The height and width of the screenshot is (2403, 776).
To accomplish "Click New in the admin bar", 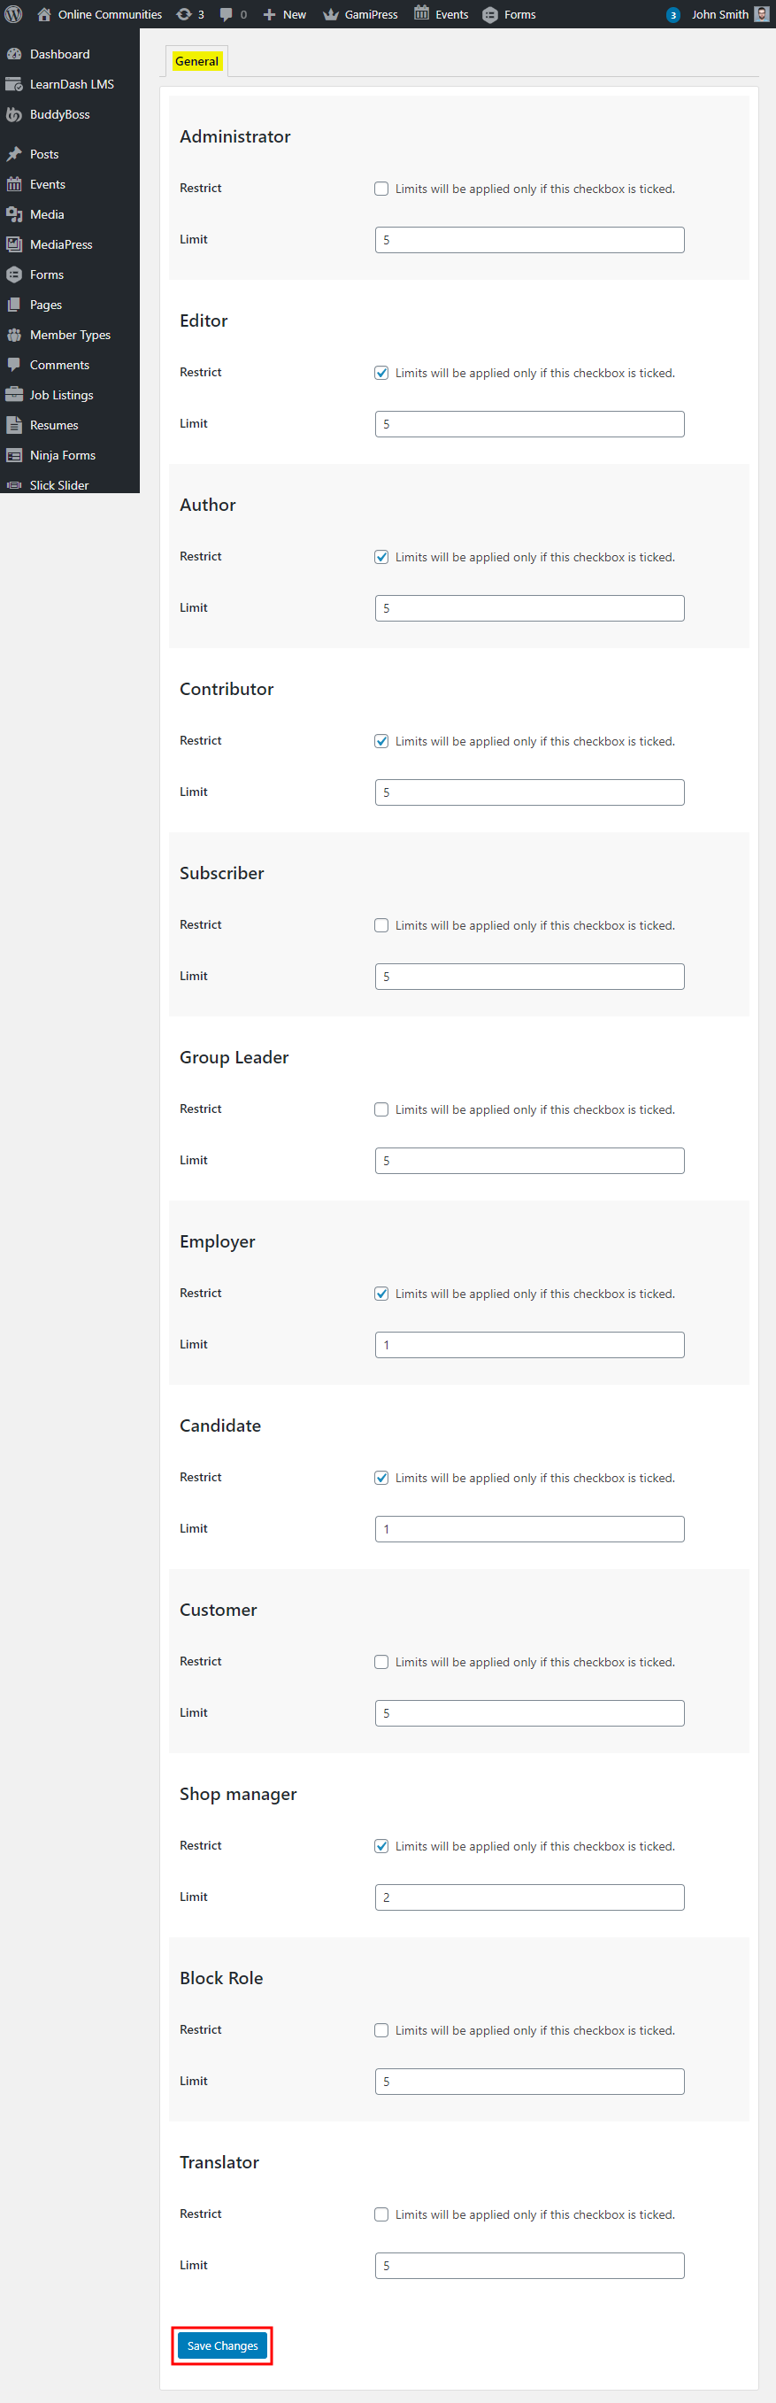I will pyautogui.click(x=284, y=14).
